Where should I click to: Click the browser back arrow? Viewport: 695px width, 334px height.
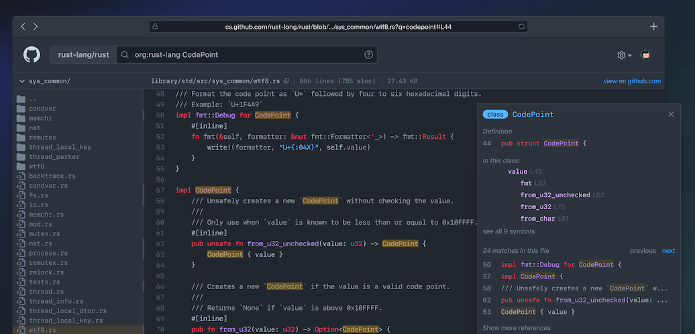click(x=23, y=27)
